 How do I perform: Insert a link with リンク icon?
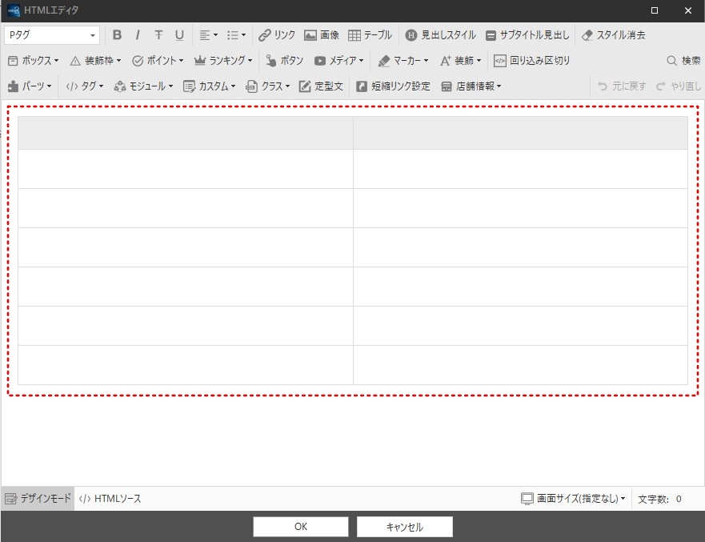coord(277,35)
